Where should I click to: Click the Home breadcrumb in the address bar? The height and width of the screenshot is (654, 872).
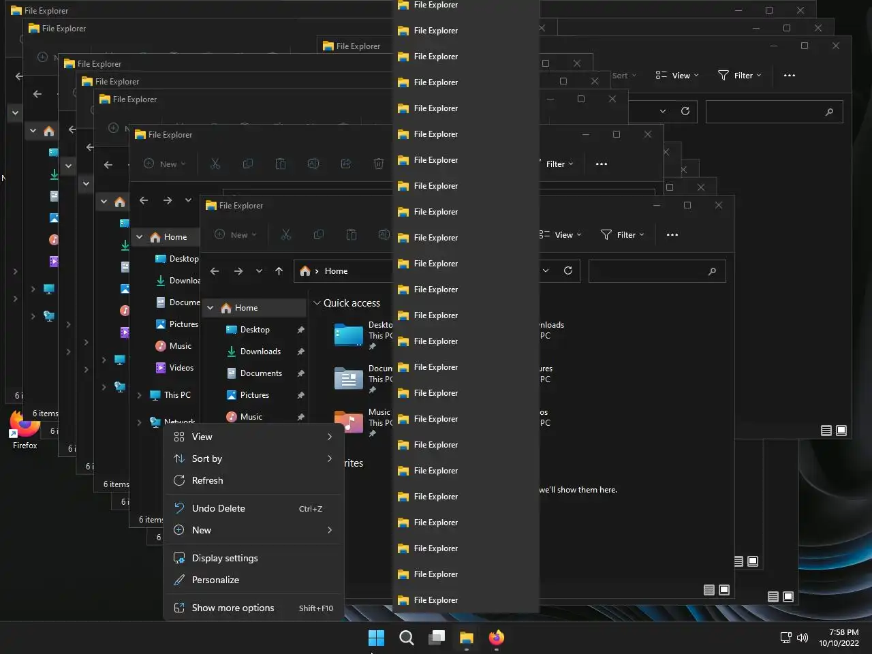pyautogui.click(x=336, y=271)
